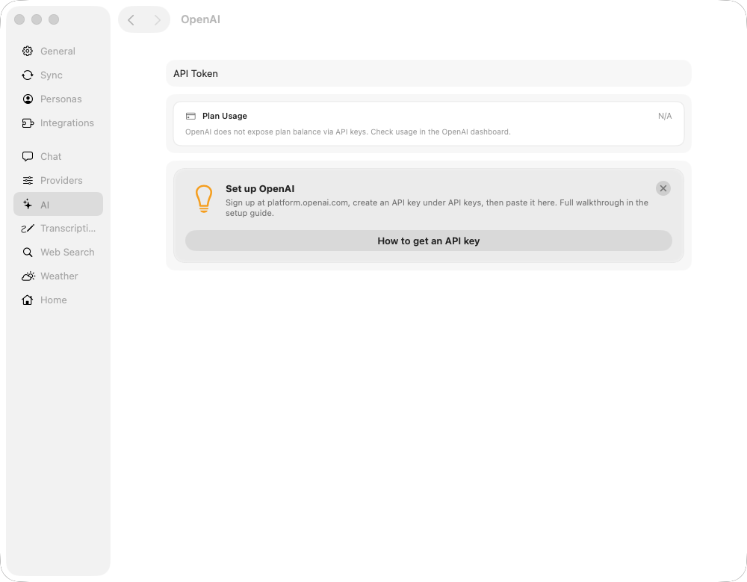Click the AI sparkle icon

(x=28, y=205)
